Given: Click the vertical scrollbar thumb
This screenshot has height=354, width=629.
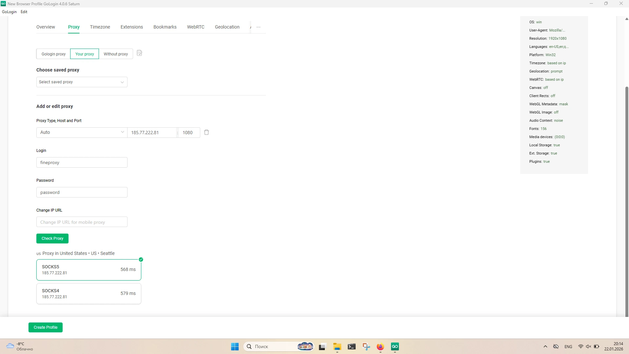Looking at the screenshot, I should 627,201.
